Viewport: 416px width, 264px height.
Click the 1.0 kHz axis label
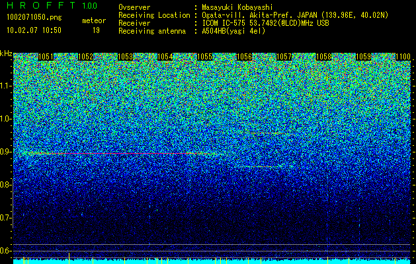[x=6, y=119]
